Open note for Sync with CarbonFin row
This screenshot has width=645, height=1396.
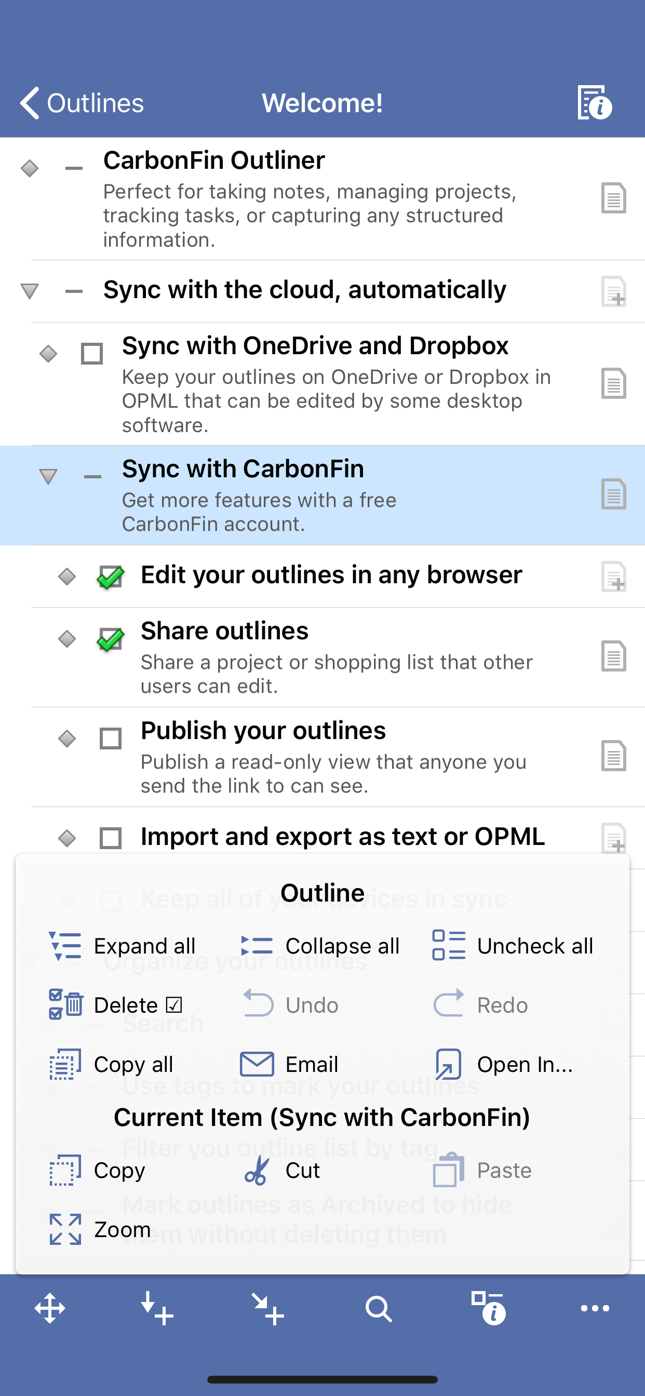pyautogui.click(x=613, y=494)
